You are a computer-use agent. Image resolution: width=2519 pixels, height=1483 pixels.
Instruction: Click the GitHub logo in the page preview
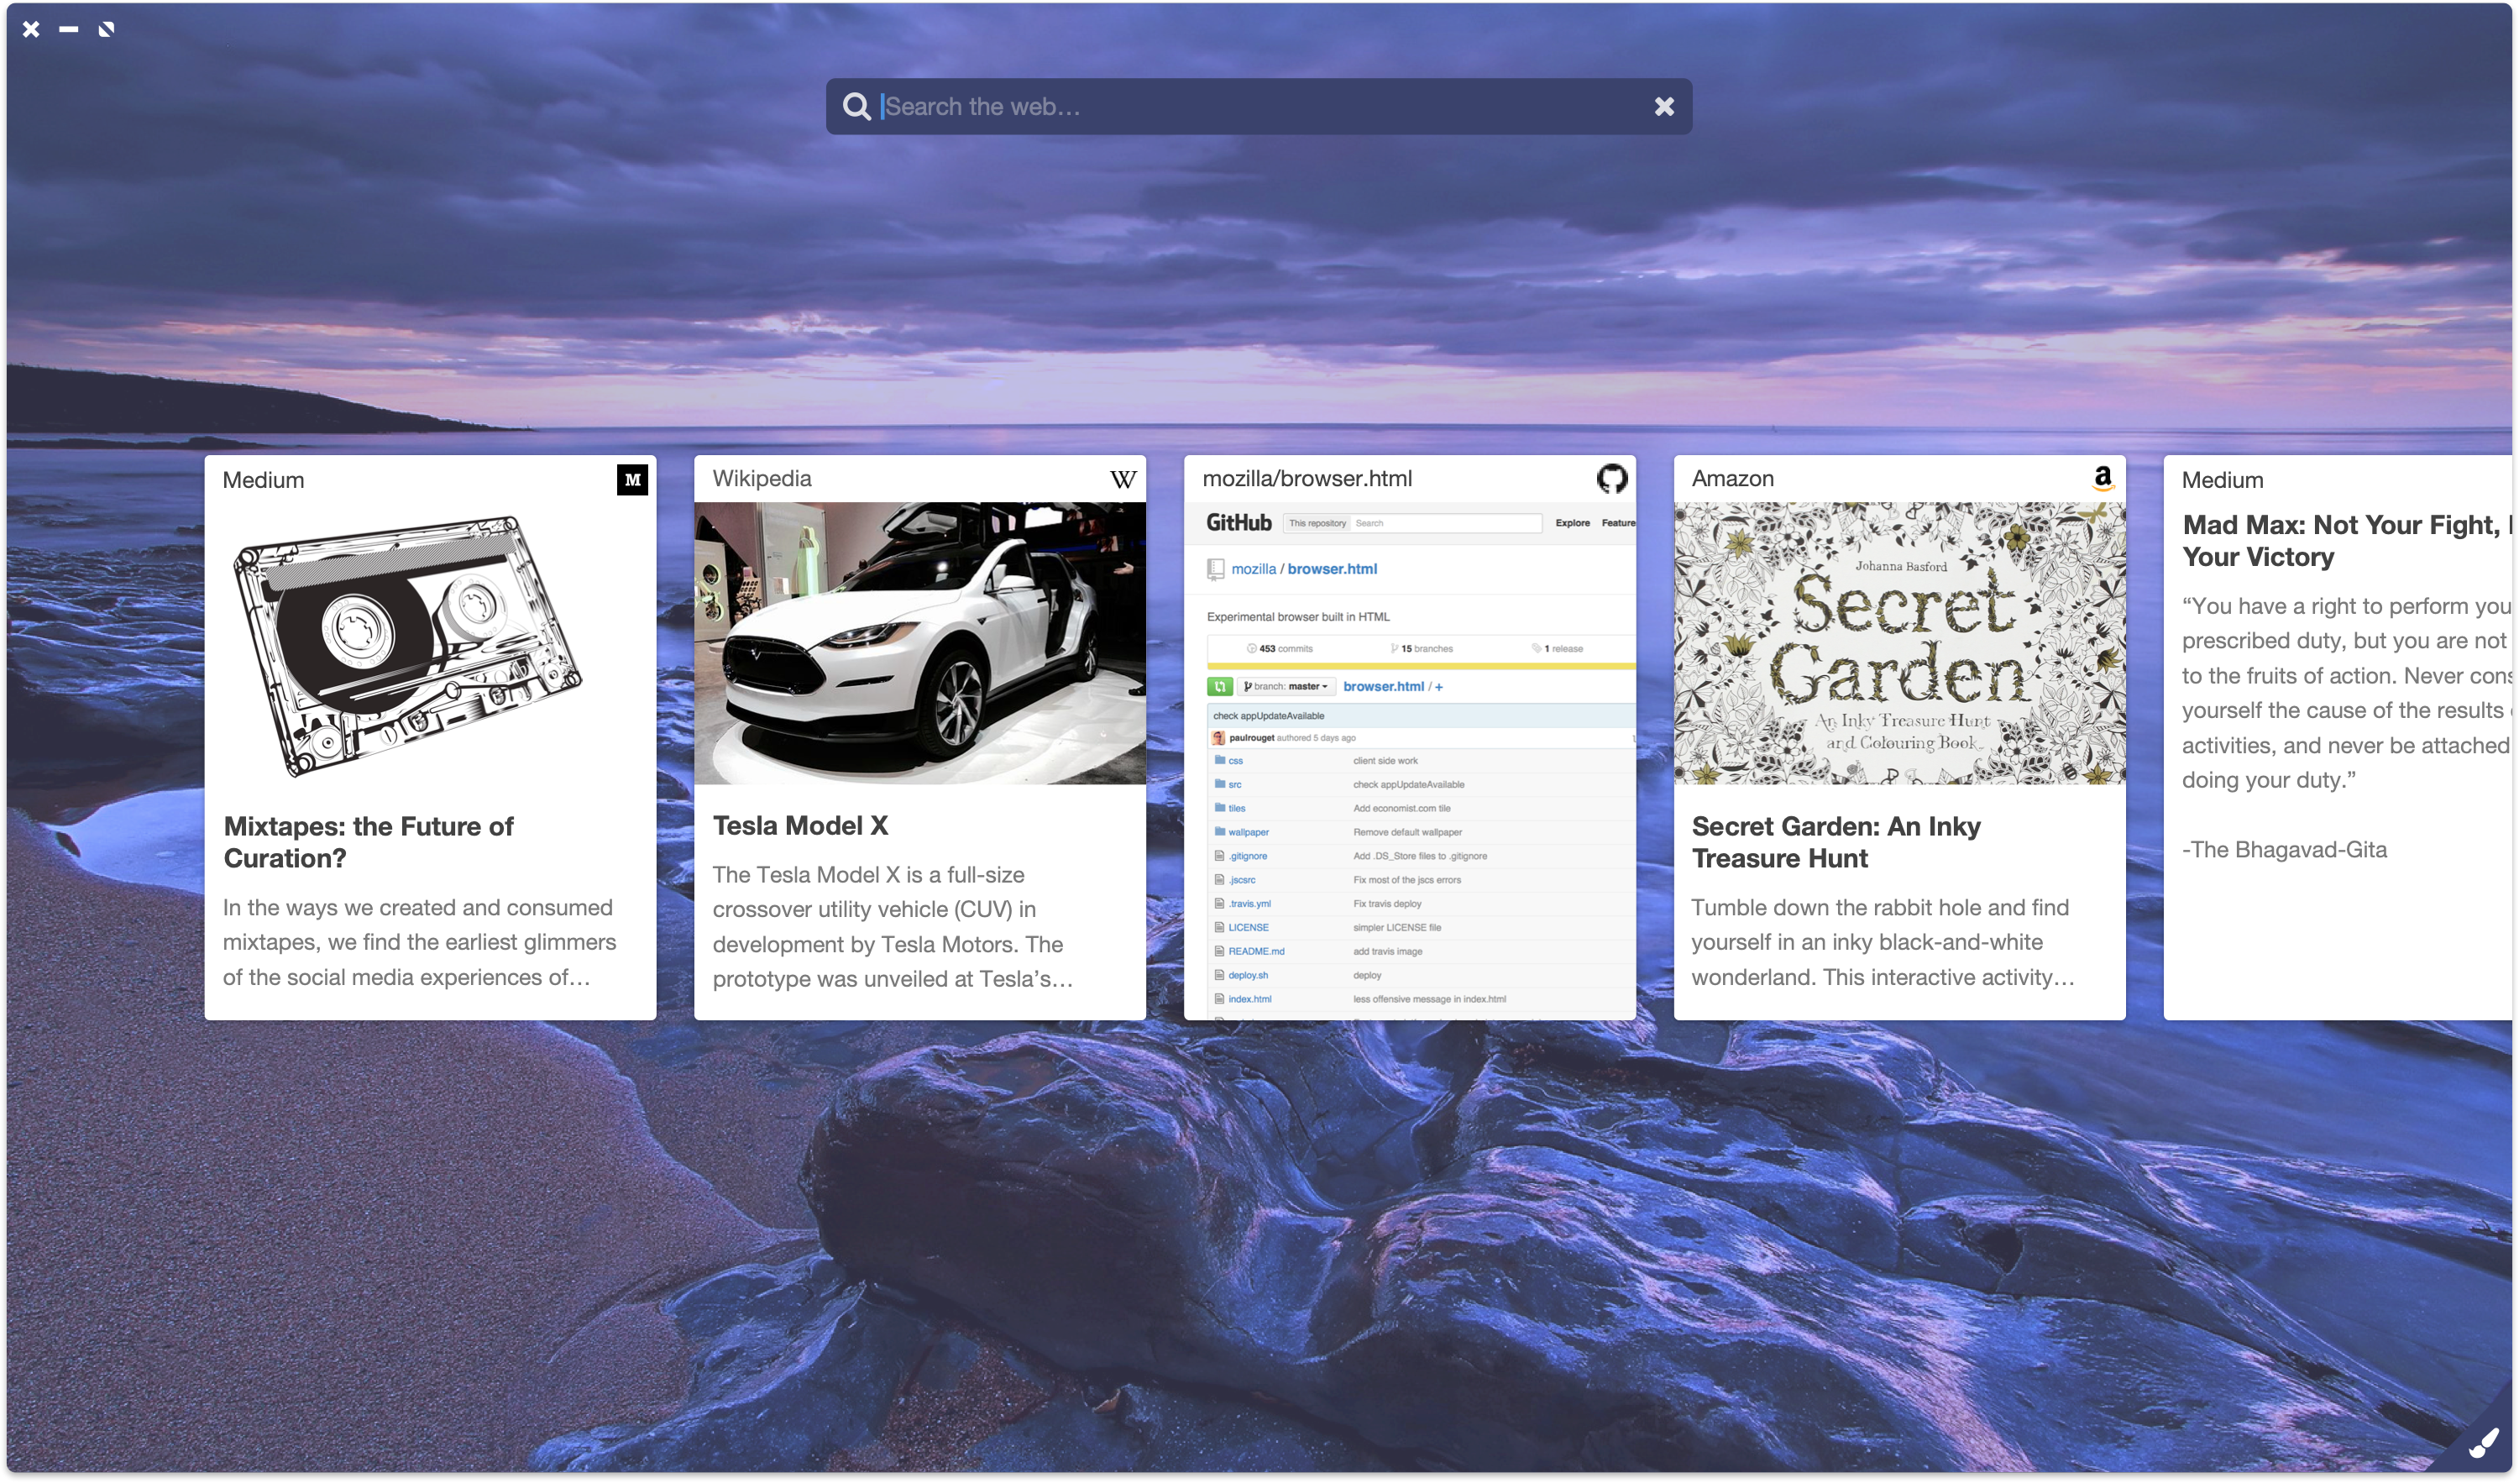[1239, 522]
